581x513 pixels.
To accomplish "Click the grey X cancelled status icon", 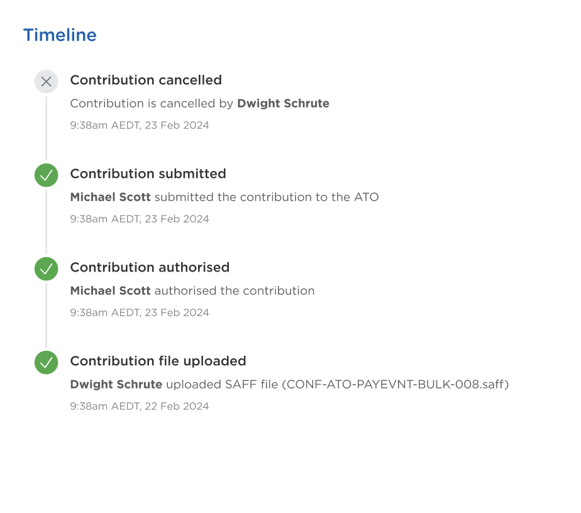I will pos(46,82).
